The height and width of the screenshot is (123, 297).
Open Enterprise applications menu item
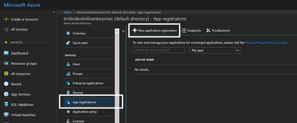(x=88, y=83)
